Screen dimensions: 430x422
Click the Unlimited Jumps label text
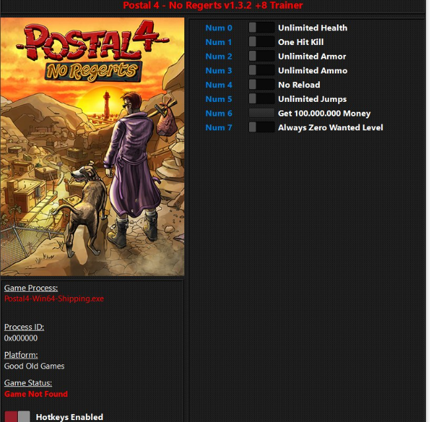click(312, 99)
